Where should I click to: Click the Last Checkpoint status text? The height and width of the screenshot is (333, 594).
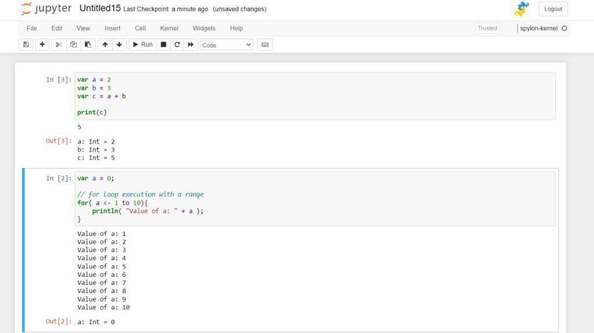tap(165, 9)
